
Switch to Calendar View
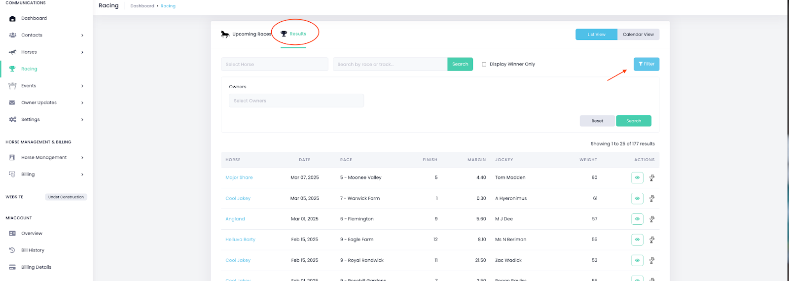coord(638,35)
